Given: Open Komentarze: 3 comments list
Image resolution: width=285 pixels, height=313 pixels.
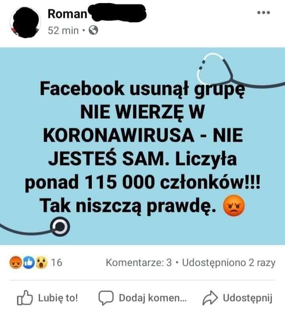Looking at the screenshot, I should point(139,263).
